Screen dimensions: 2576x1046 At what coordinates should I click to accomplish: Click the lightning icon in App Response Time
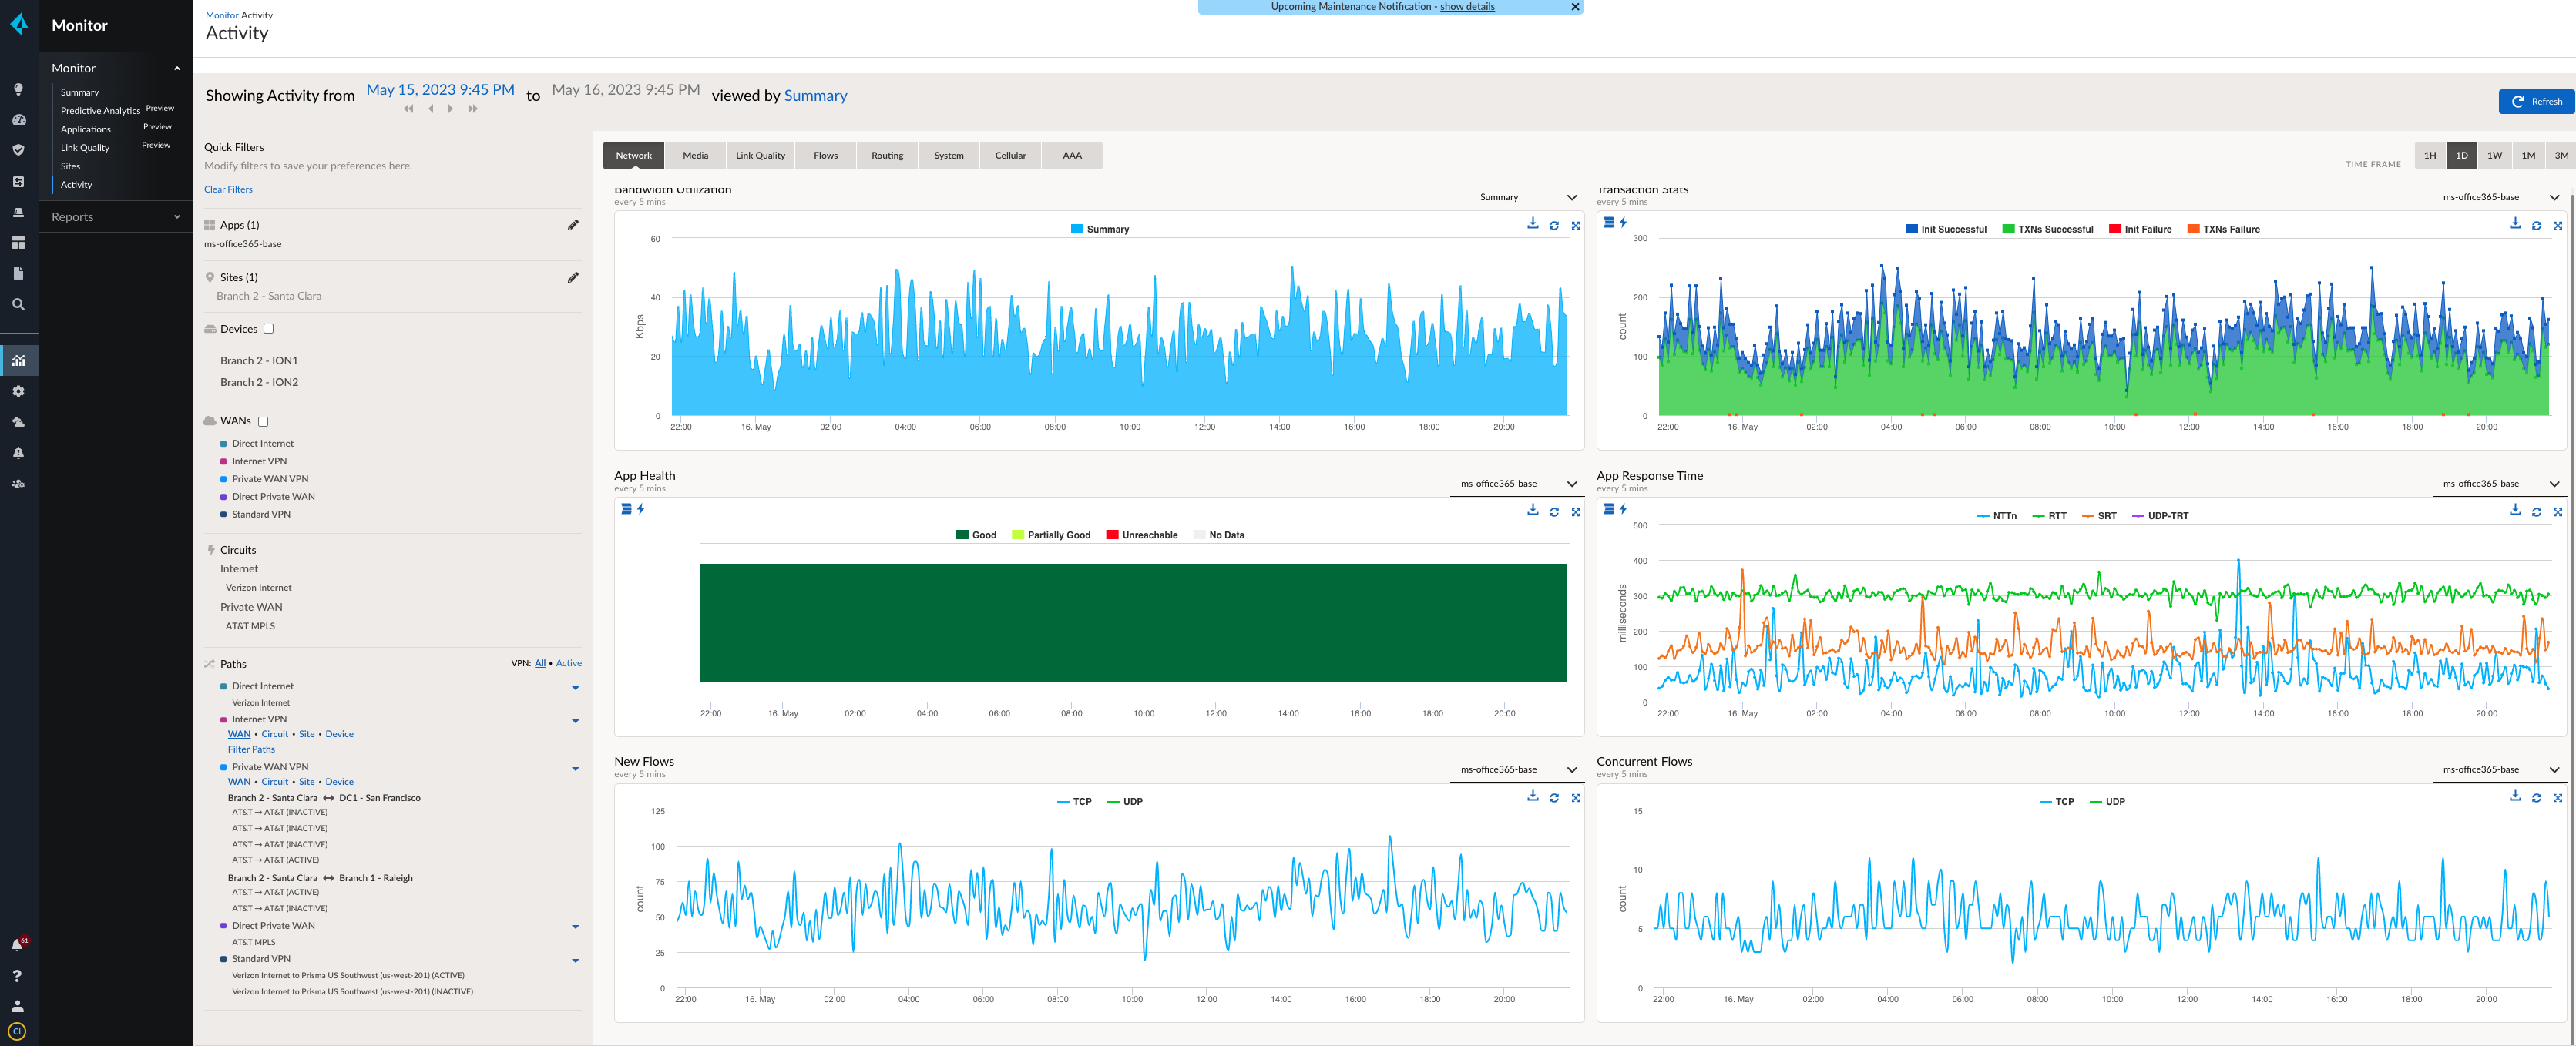point(1623,509)
